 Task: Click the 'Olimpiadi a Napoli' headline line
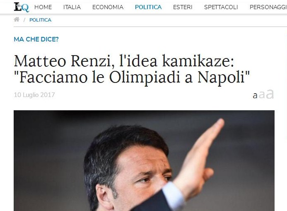tap(132, 77)
